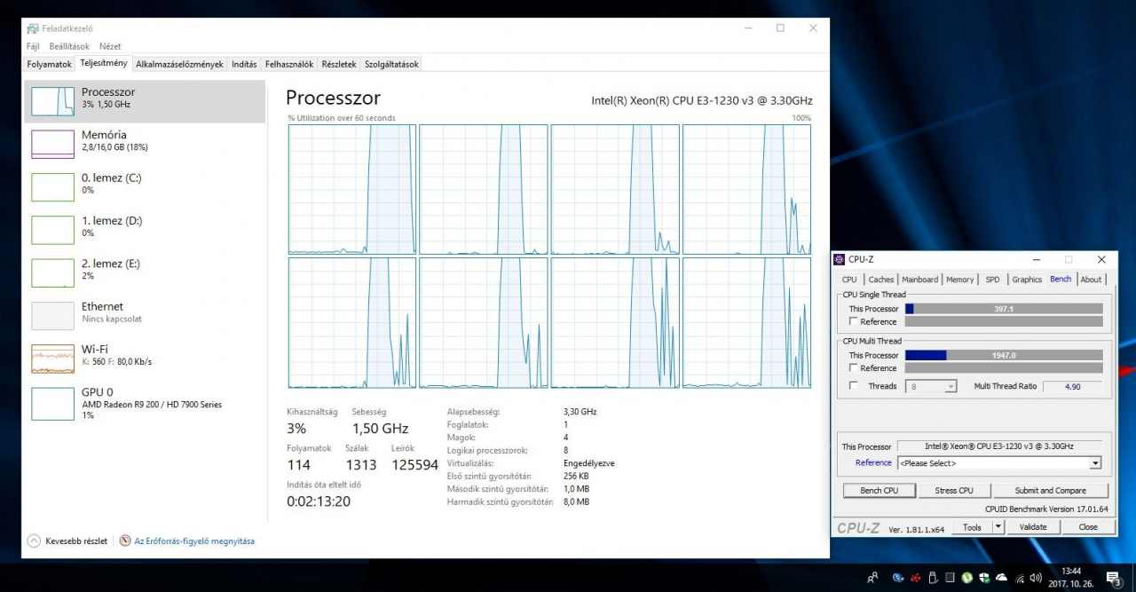Open the Threads count dropdown

(x=931, y=386)
